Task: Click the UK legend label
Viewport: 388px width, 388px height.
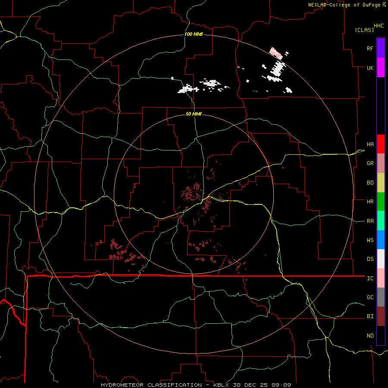Action: (x=370, y=68)
